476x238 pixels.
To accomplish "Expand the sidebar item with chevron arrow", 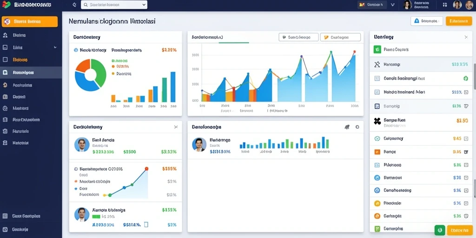I will pyautogui.click(x=29, y=47).
